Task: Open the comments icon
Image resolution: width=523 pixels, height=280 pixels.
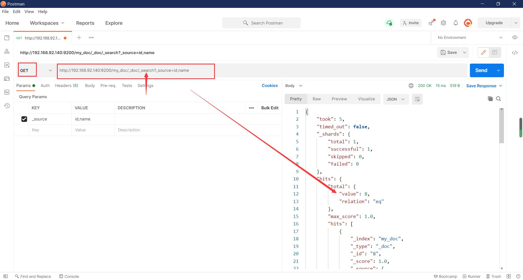Action: click(495, 52)
